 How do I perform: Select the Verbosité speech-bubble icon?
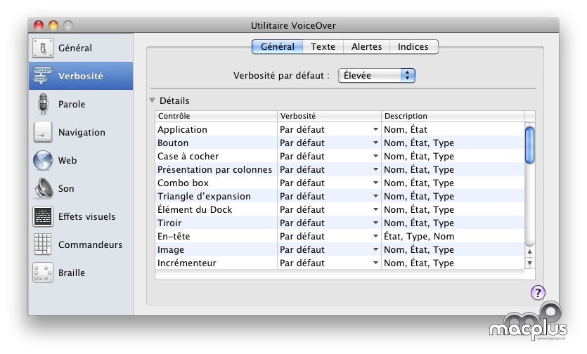(43, 76)
